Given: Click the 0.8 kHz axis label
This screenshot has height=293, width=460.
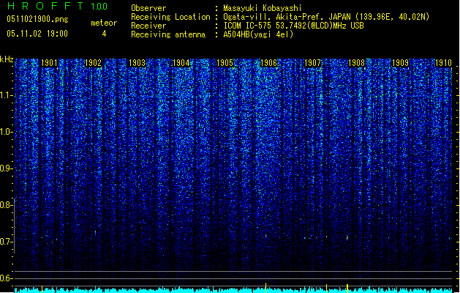Looking at the screenshot, I should 6,205.
